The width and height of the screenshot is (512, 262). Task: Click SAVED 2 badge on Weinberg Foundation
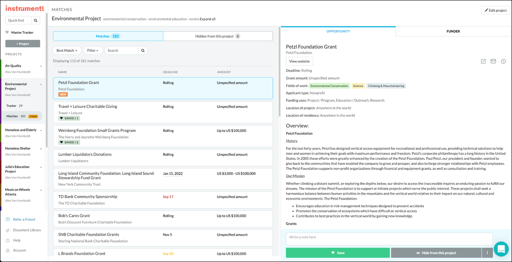click(69, 142)
